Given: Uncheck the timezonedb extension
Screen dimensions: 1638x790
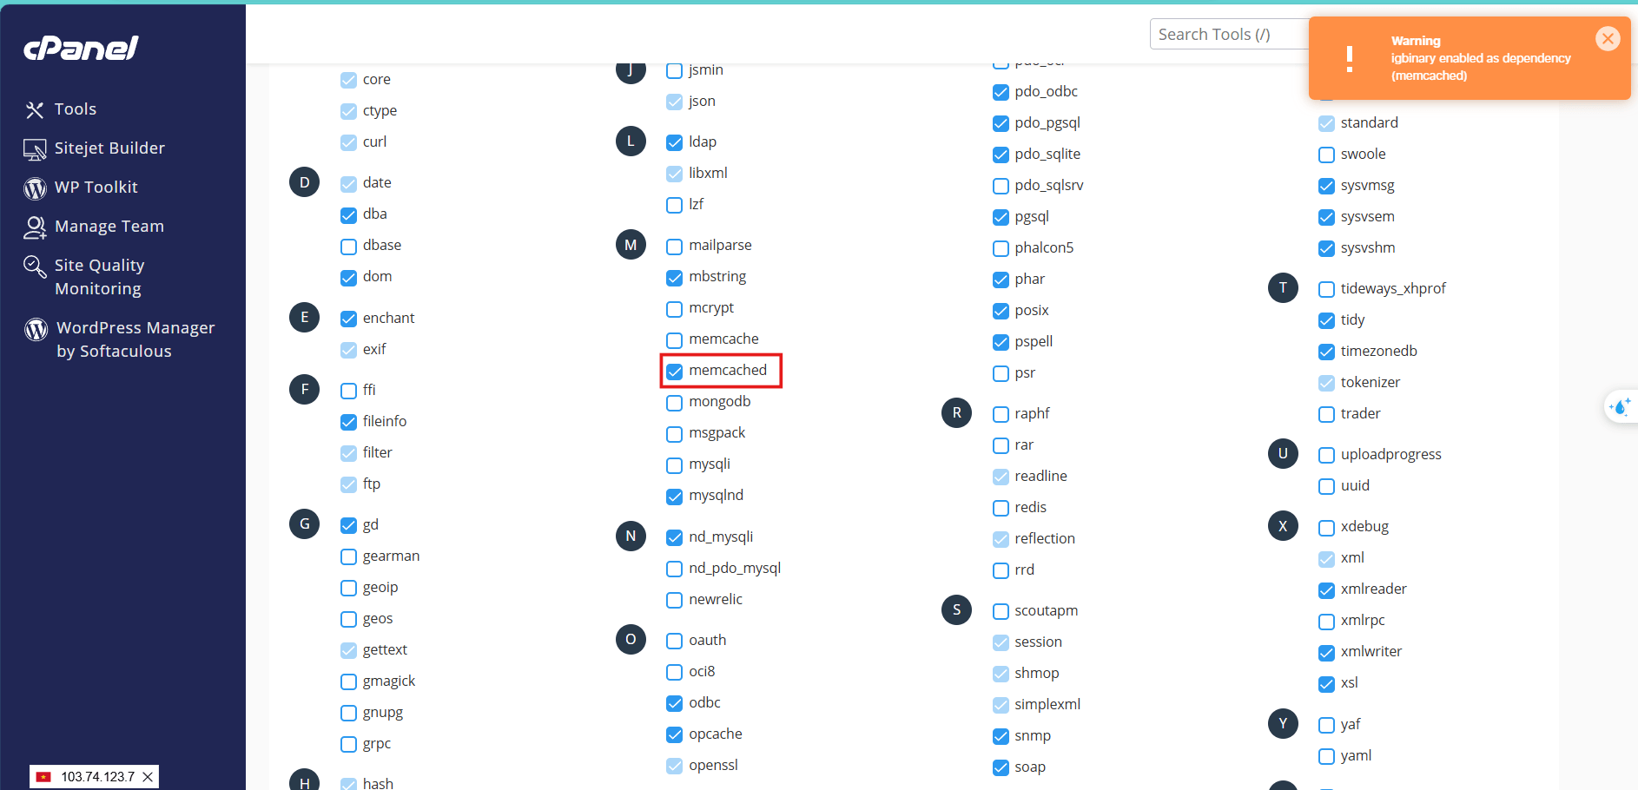Looking at the screenshot, I should point(1326,352).
